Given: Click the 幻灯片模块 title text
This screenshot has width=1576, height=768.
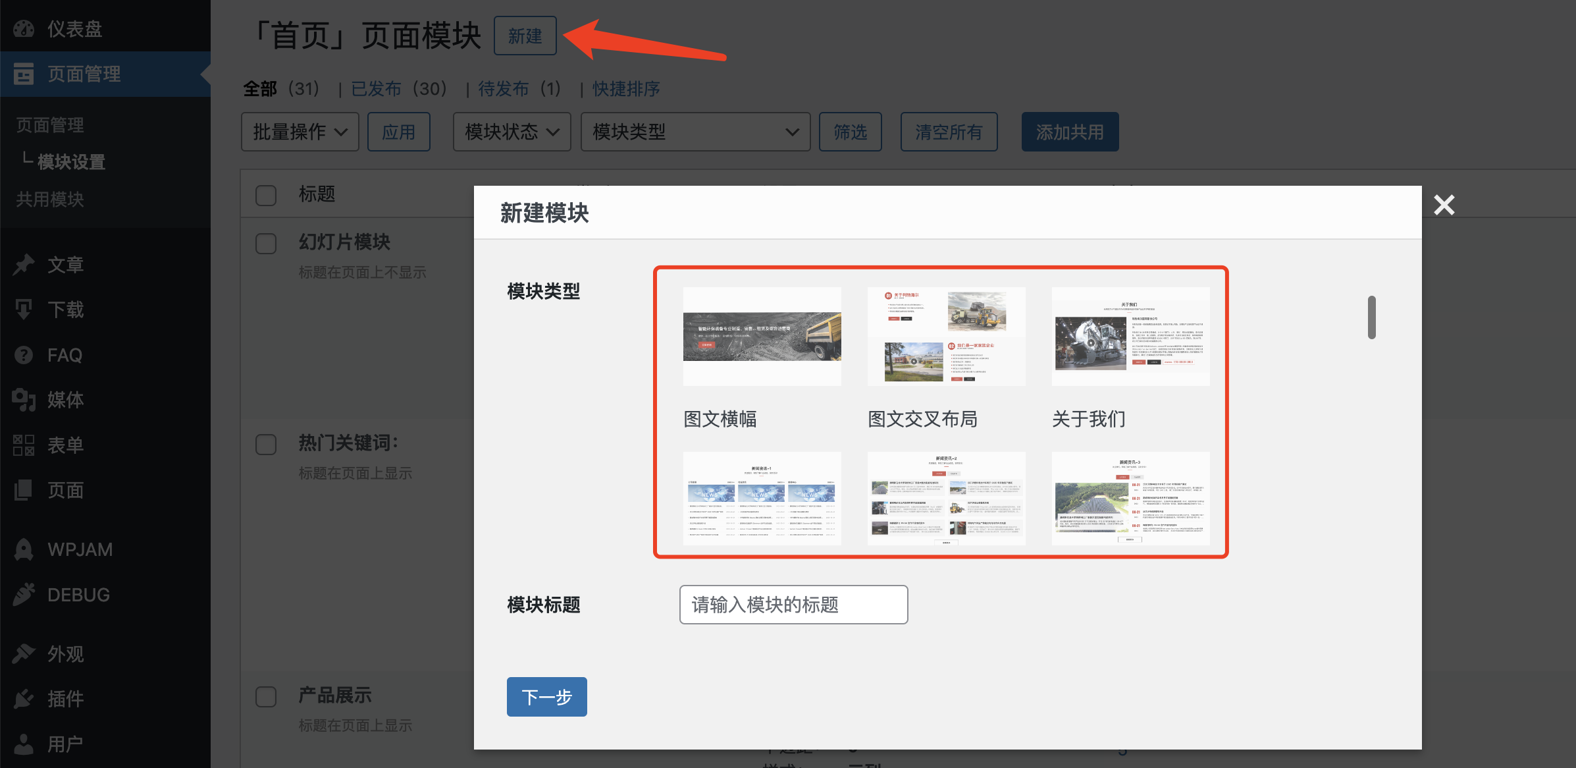Looking at the screenshot, I should click(x=345, y=242).
